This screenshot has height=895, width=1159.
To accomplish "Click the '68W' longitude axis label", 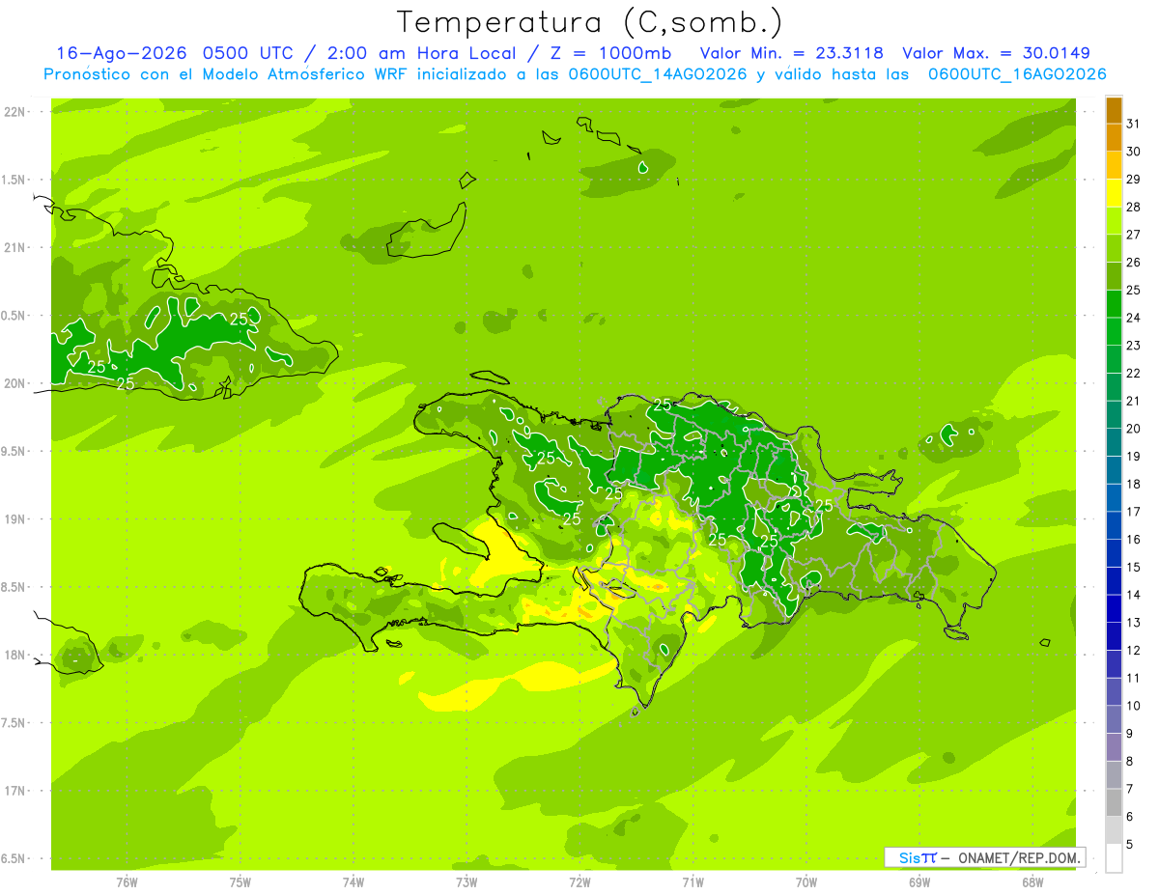I will [x=1032, y=881].
